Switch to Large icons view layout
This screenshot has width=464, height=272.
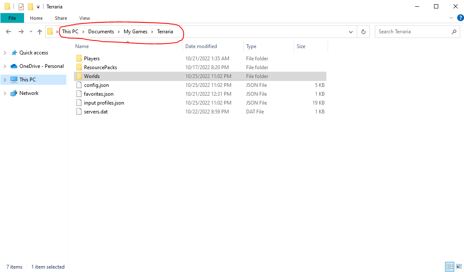(459, 267)
